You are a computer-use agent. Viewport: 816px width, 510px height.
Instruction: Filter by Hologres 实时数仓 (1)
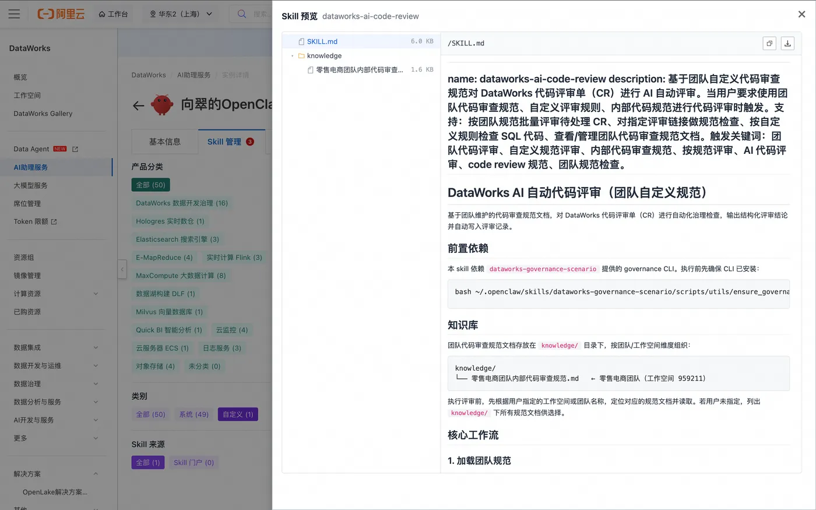(x=170, y=221)
